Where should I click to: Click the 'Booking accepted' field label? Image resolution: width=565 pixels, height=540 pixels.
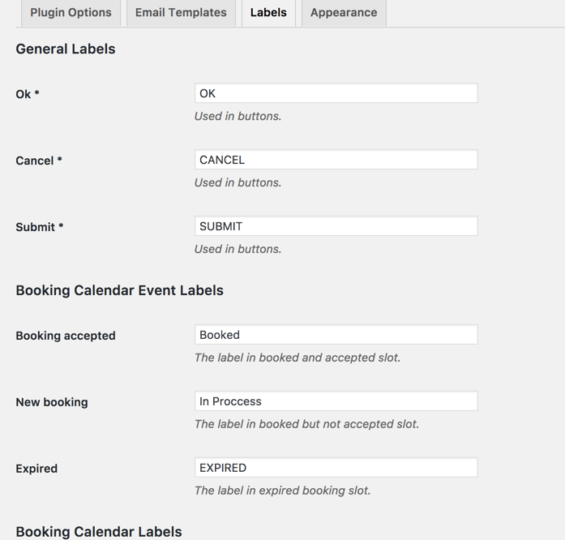pos(66,336)
